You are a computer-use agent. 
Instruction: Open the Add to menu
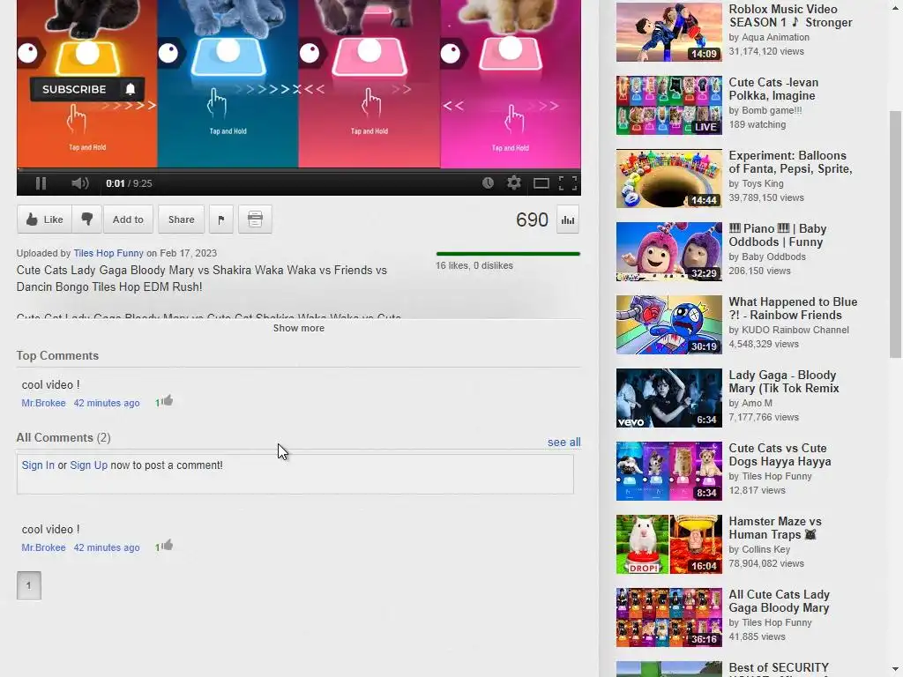[128, 219]
